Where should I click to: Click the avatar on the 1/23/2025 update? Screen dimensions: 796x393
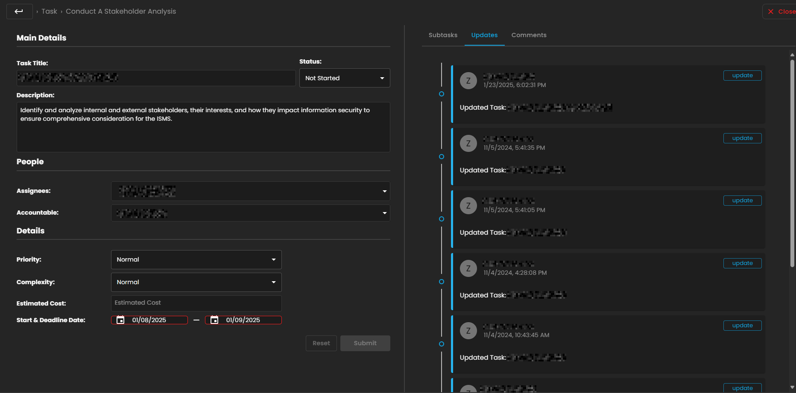pos(468,81)
